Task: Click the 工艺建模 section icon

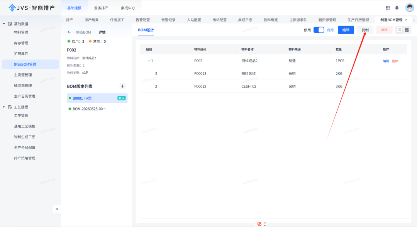Action: (10, 107)
